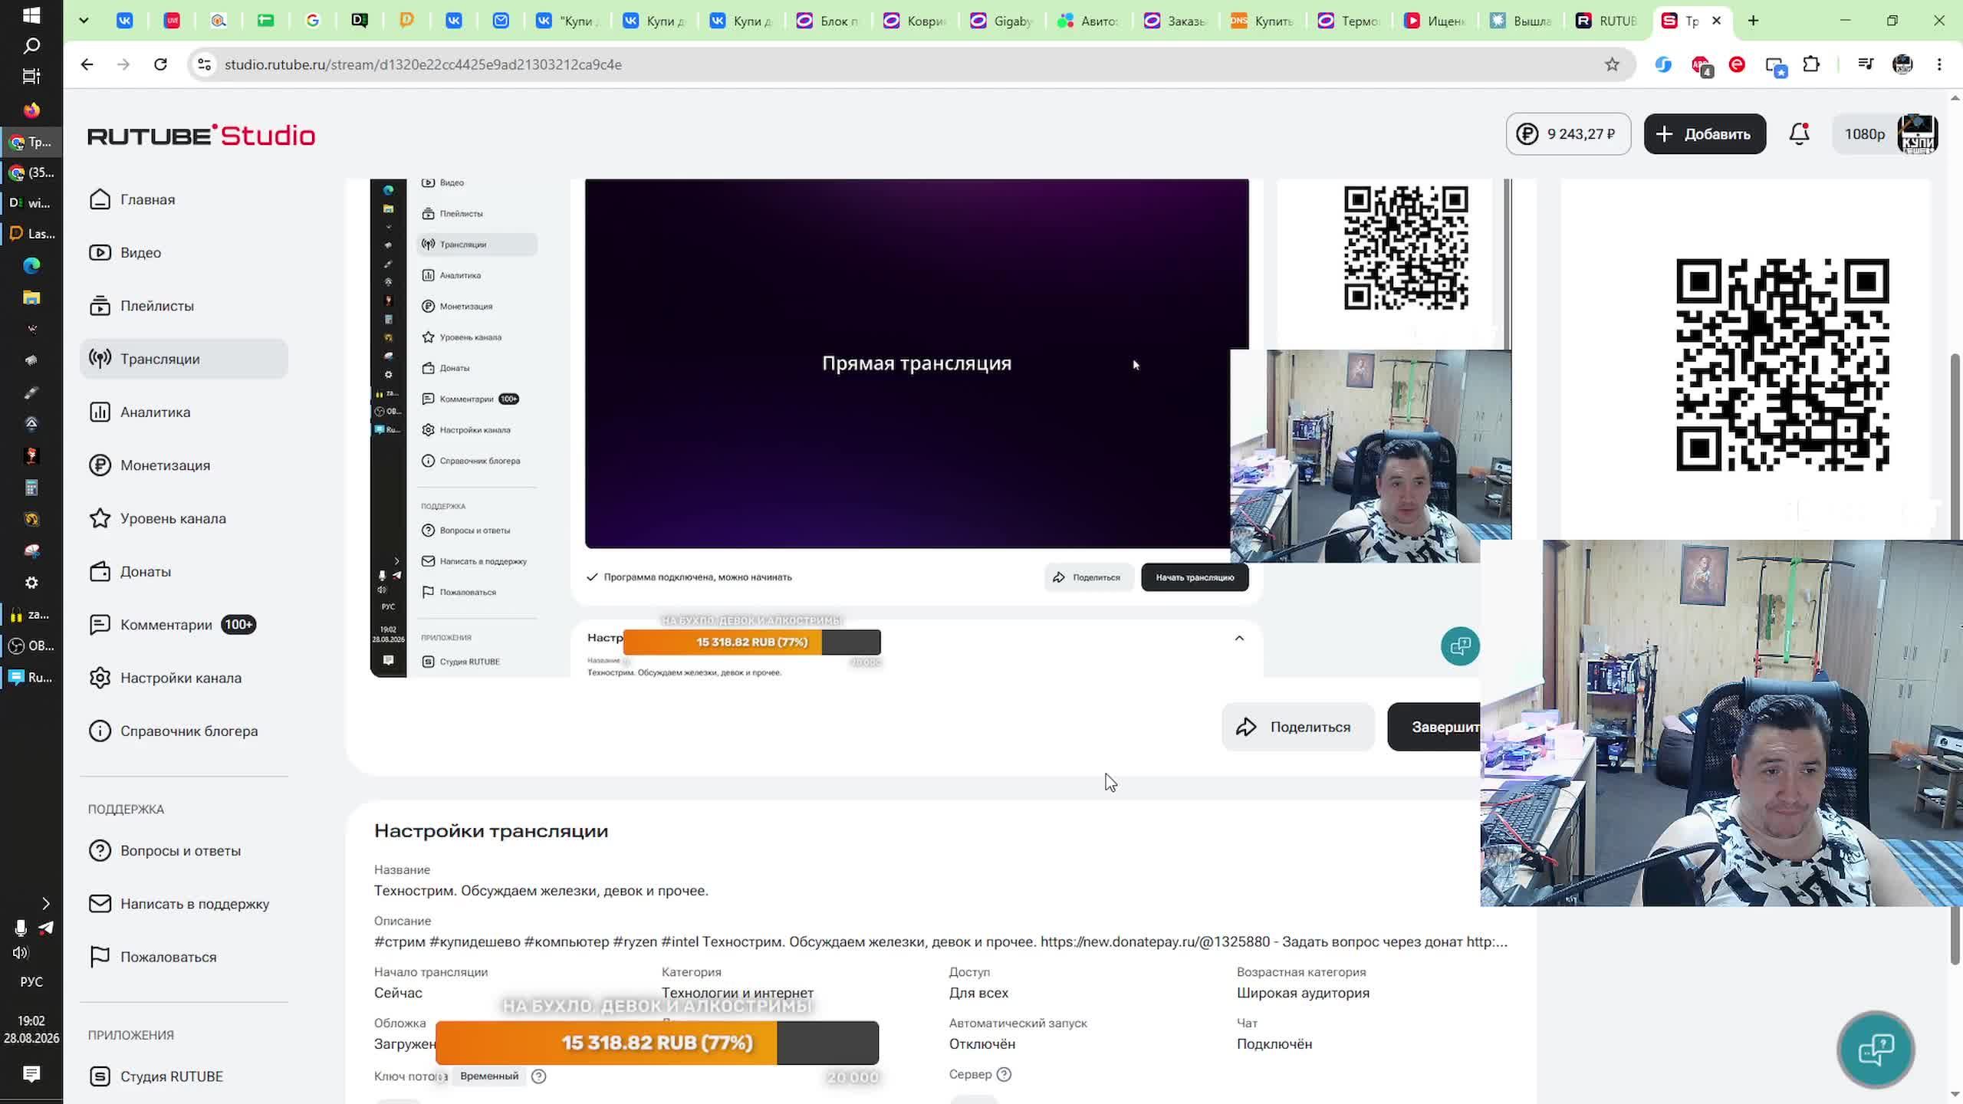
Task: Click the Добавить button
Action: click(x=1705, y=134)
